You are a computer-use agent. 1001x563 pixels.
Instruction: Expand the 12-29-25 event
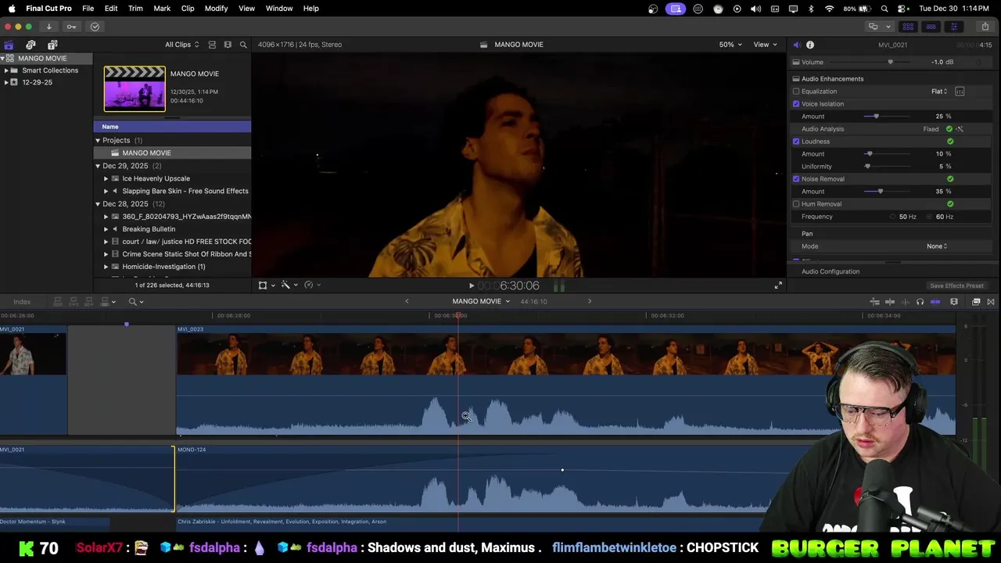pos(6,82)
